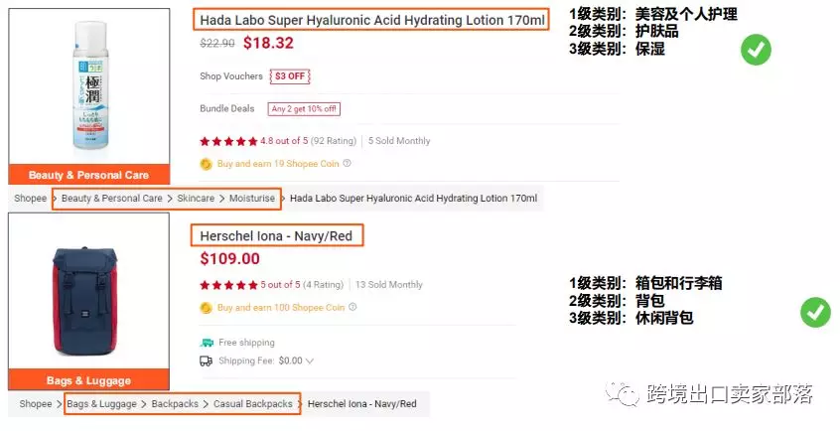Open the Beauty & Personal Care breadcrumb

111,199
